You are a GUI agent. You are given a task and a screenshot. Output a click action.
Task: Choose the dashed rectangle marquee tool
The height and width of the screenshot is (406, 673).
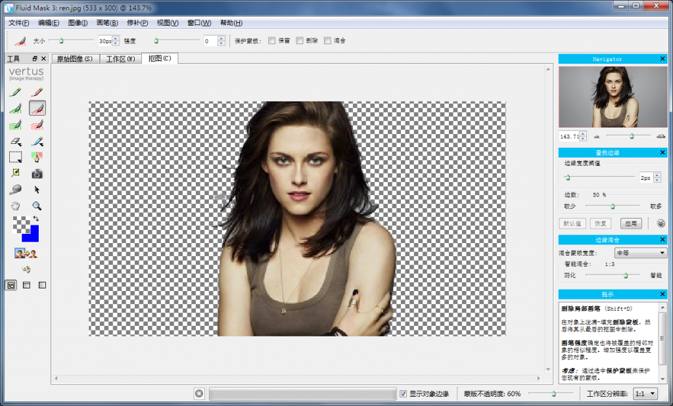[x=15, y=157]
